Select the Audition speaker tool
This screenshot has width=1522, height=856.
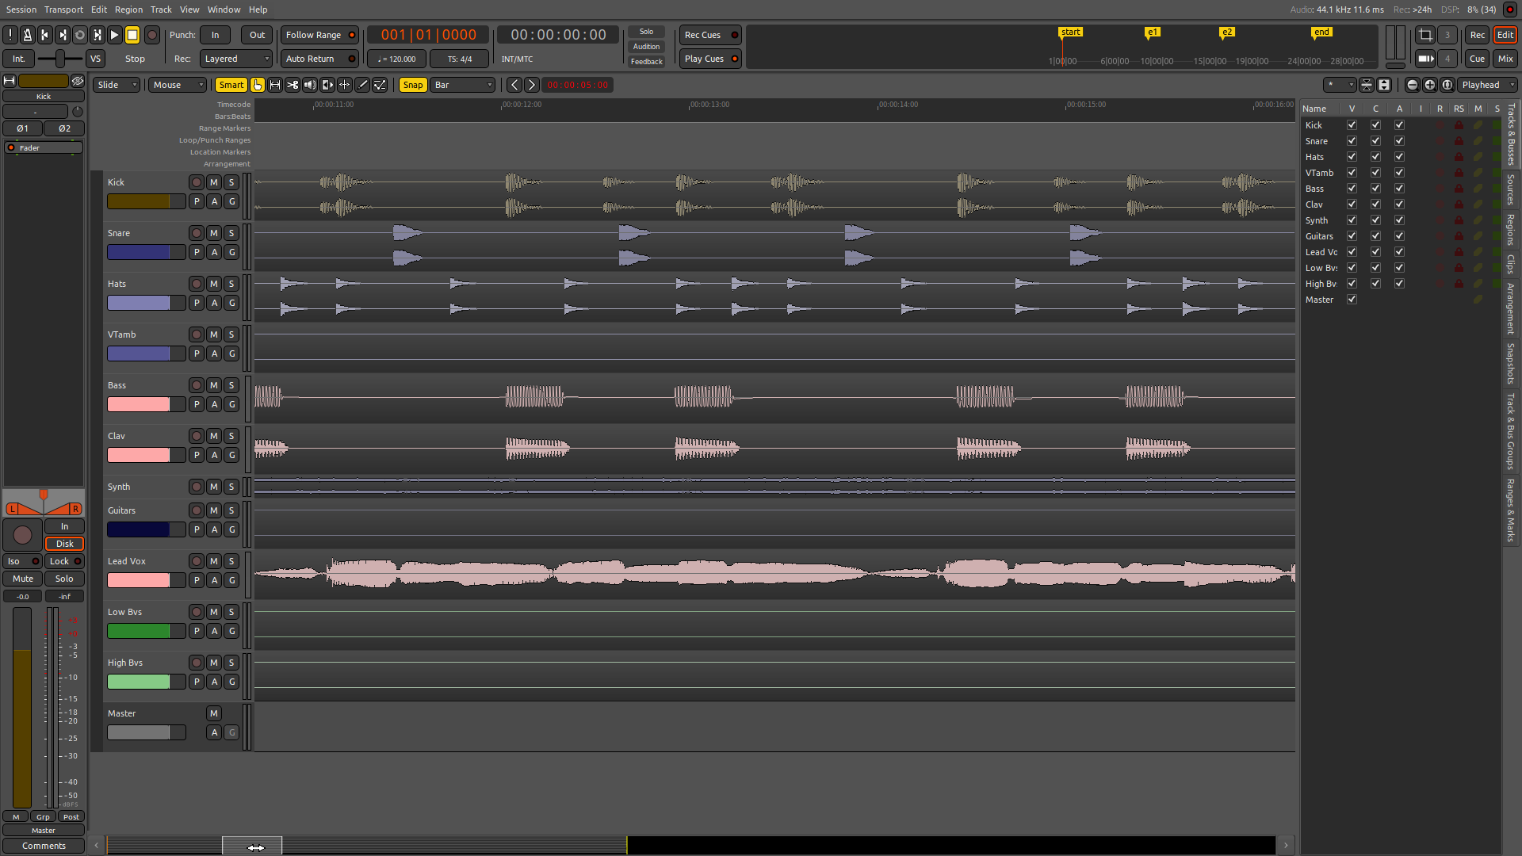click(310, 85)
